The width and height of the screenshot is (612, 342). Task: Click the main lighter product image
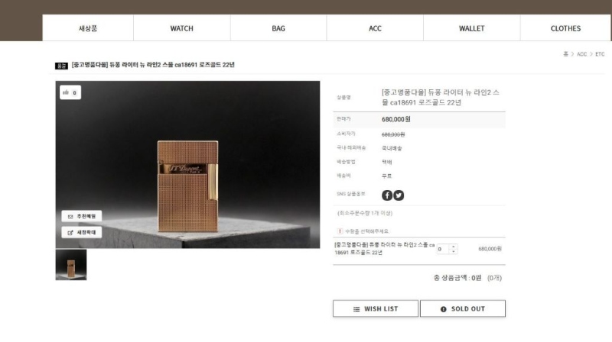[x=187, y=164]
